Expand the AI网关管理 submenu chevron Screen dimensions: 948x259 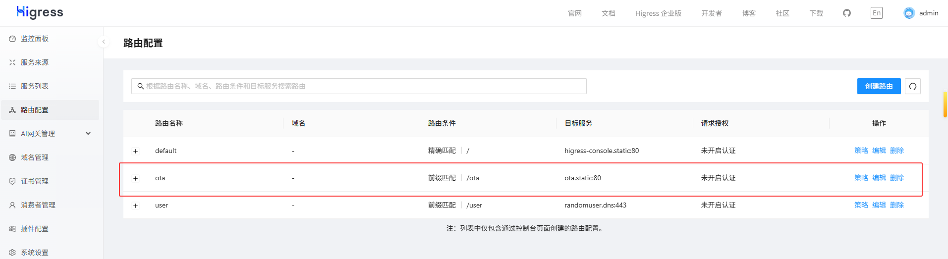click(88, 133)
